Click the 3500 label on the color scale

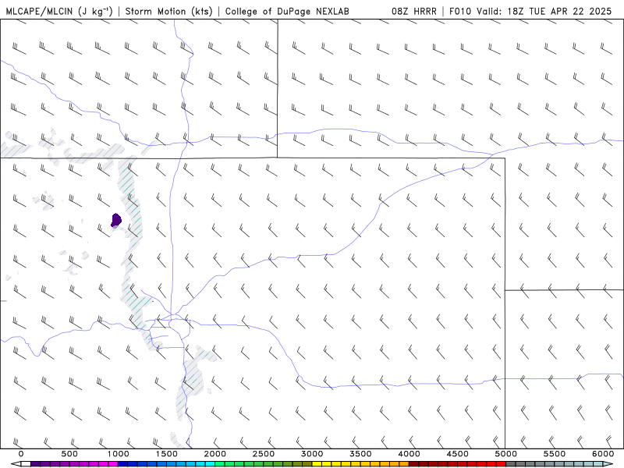360,454
